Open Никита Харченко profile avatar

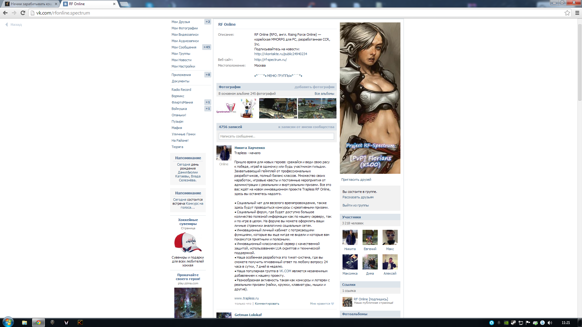tap(224, 153)
